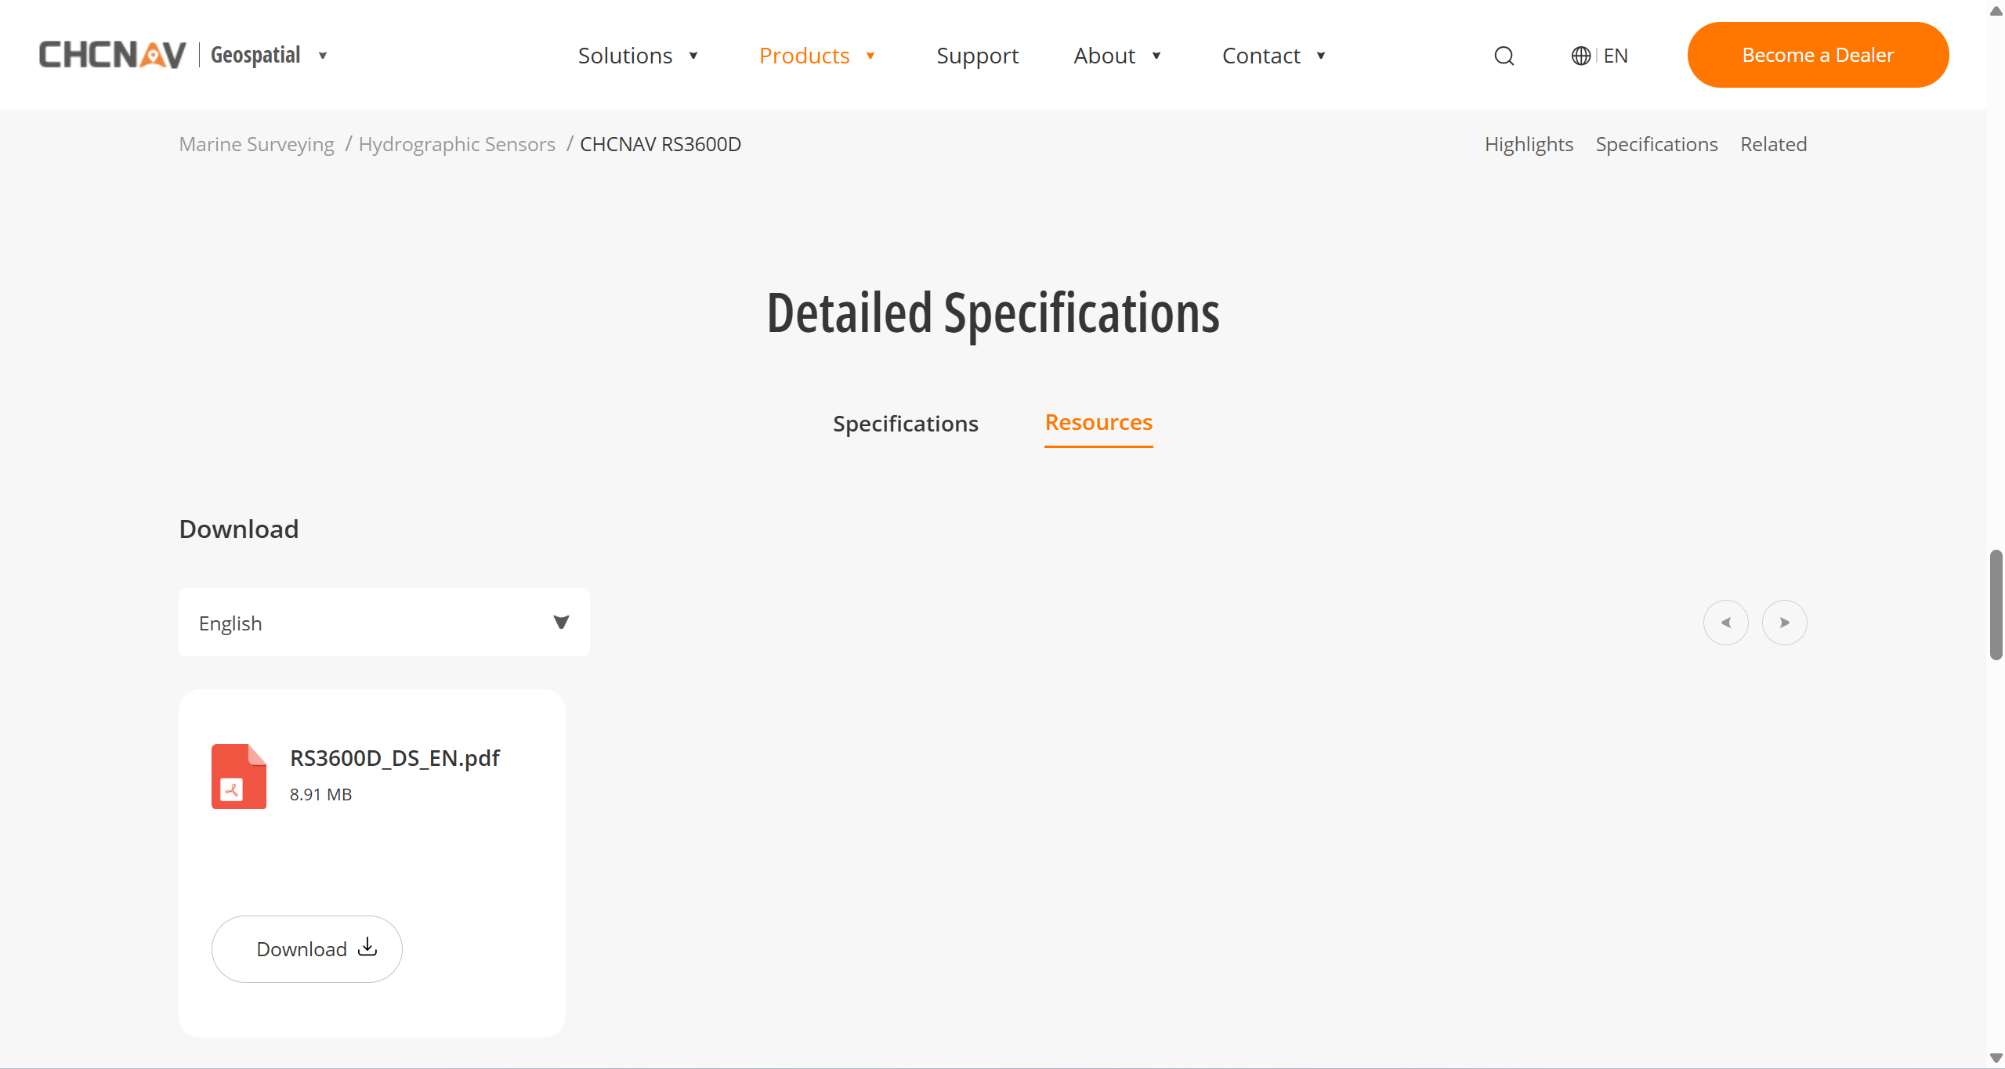Click the search magnifier icon

[x=1504, y=56]
